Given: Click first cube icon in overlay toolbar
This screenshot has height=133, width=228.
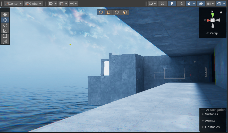Looking at the screenshot, I should coord(101,12).
